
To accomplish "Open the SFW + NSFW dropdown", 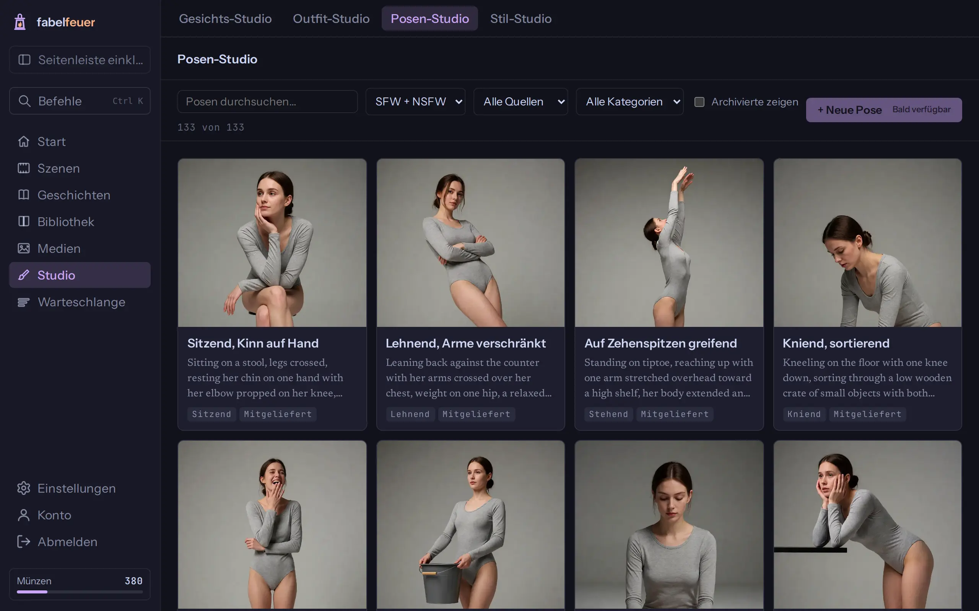I will click(415, 102).
